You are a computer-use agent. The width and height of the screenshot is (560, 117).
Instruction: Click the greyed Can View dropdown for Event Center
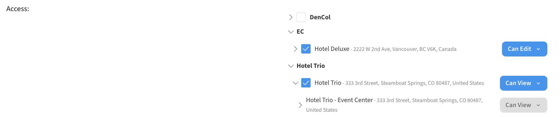pos(523,105)
